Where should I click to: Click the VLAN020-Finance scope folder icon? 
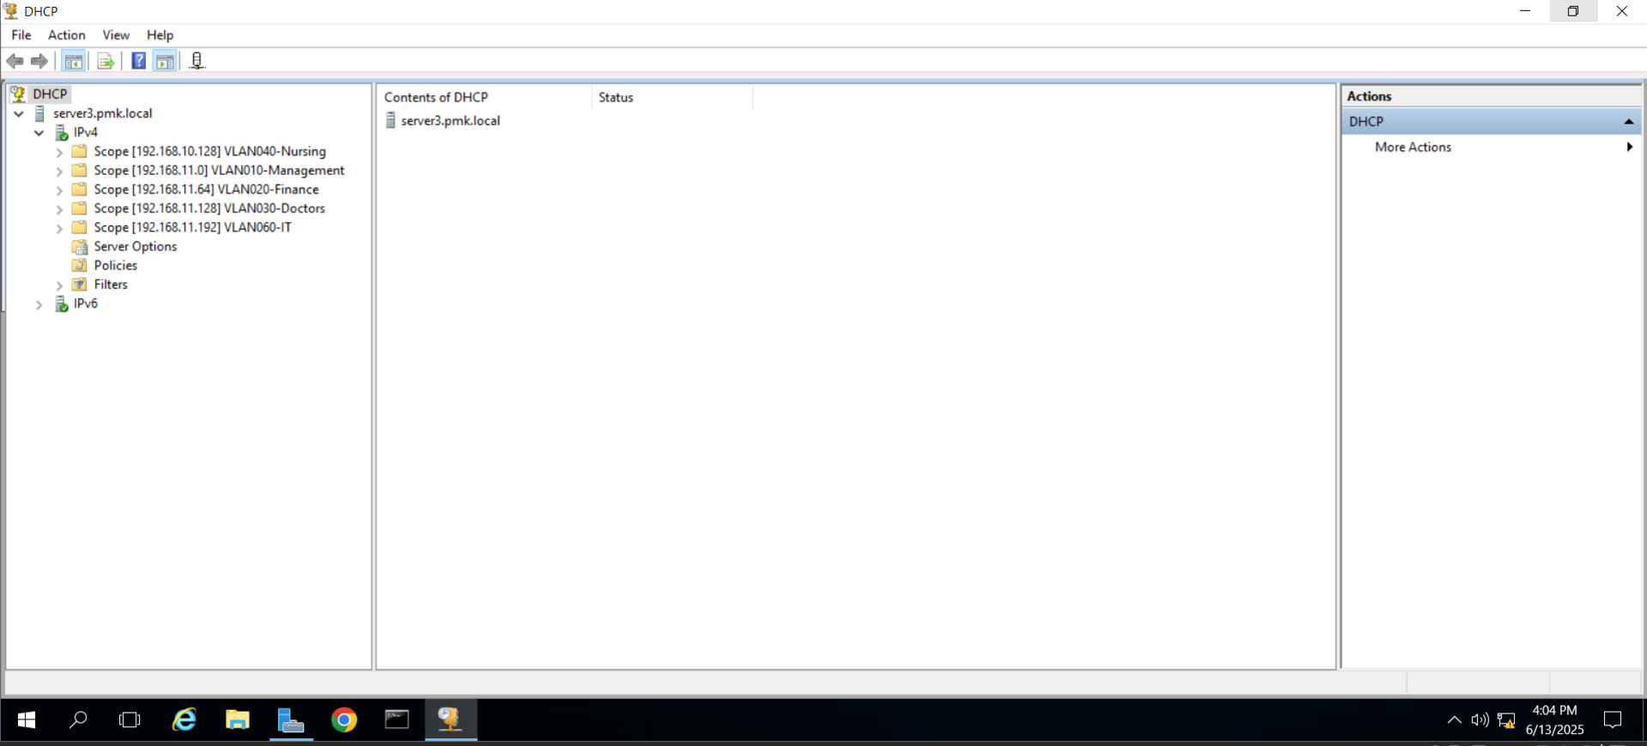80,190
